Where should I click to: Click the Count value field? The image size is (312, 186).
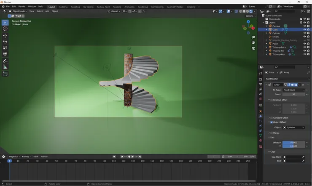[x=294, y=94]
